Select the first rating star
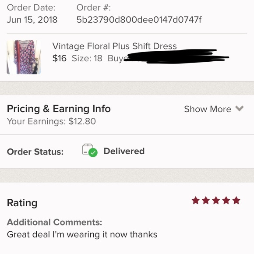Screen dimensions: 254x254 pyautogui.click(x=196, y=201)
